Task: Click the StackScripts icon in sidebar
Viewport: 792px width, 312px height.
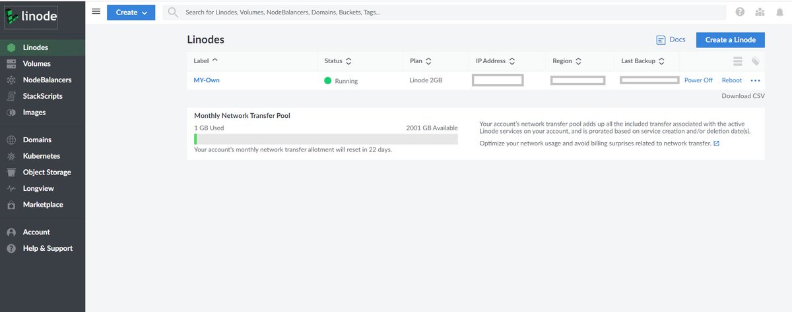Action: tap(11, 96)
